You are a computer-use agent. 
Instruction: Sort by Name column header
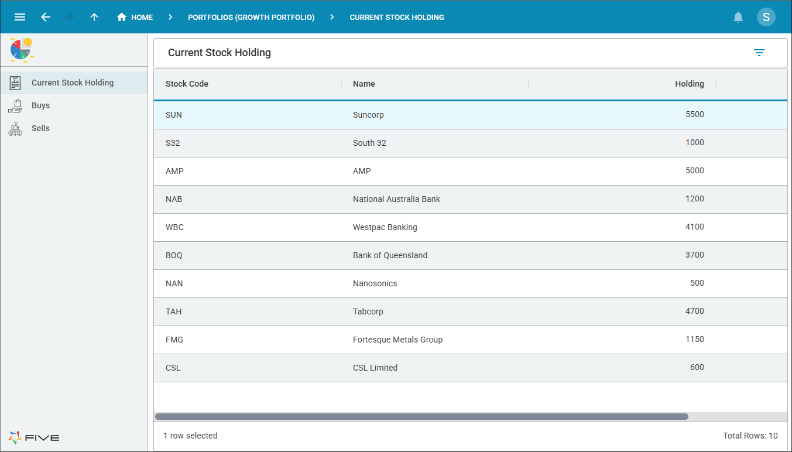pyautogui.click(x=364, y=84)
